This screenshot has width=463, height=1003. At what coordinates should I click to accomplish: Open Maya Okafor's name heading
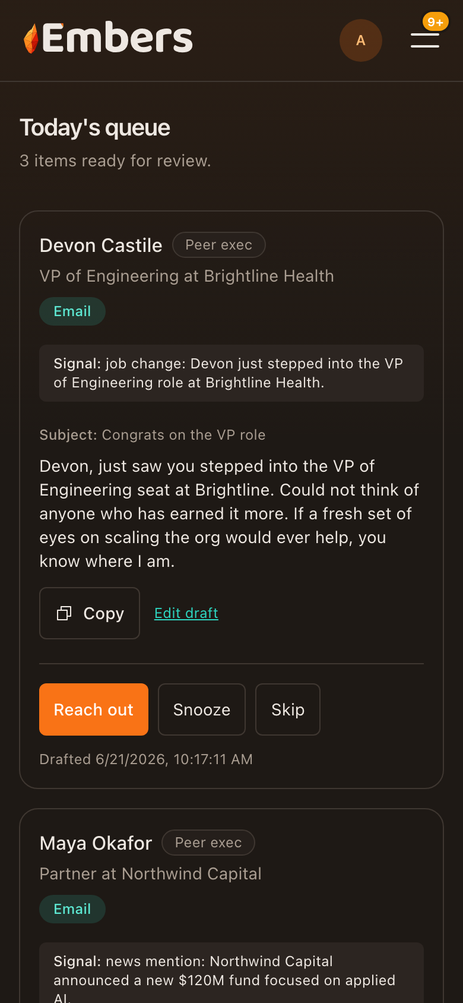(96, 843)
